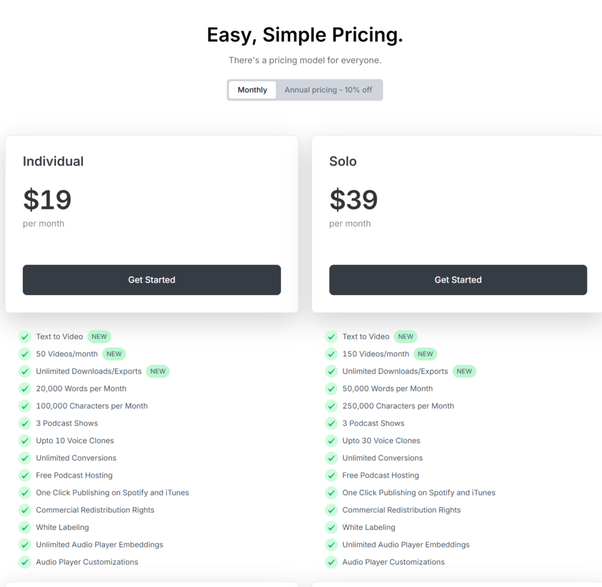The height and width of the screenshot is (587, 602).
Task: Select Annual pricing 10% off option
Action: 328,90
